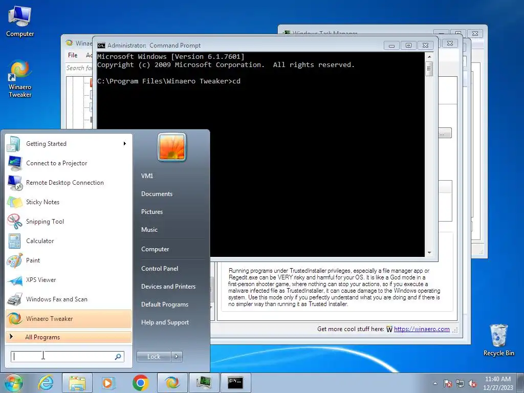This screenshot has height=393, width=524.
Task: Click the Sticky Notes icon
Action: pos(14,202)
